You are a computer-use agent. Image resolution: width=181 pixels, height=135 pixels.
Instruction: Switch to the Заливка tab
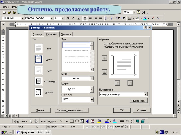point(66,34)
